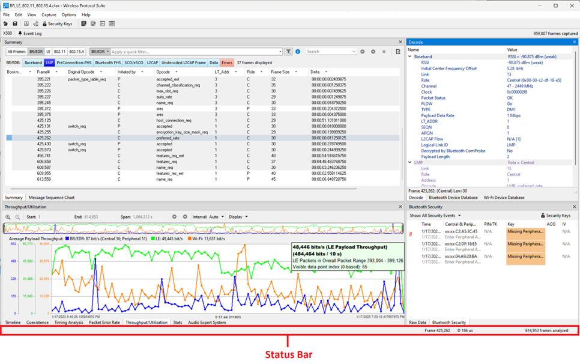Toggle the L2CAP protocol filter button
This screenshot has width=580, height=364.
(153, 63)
